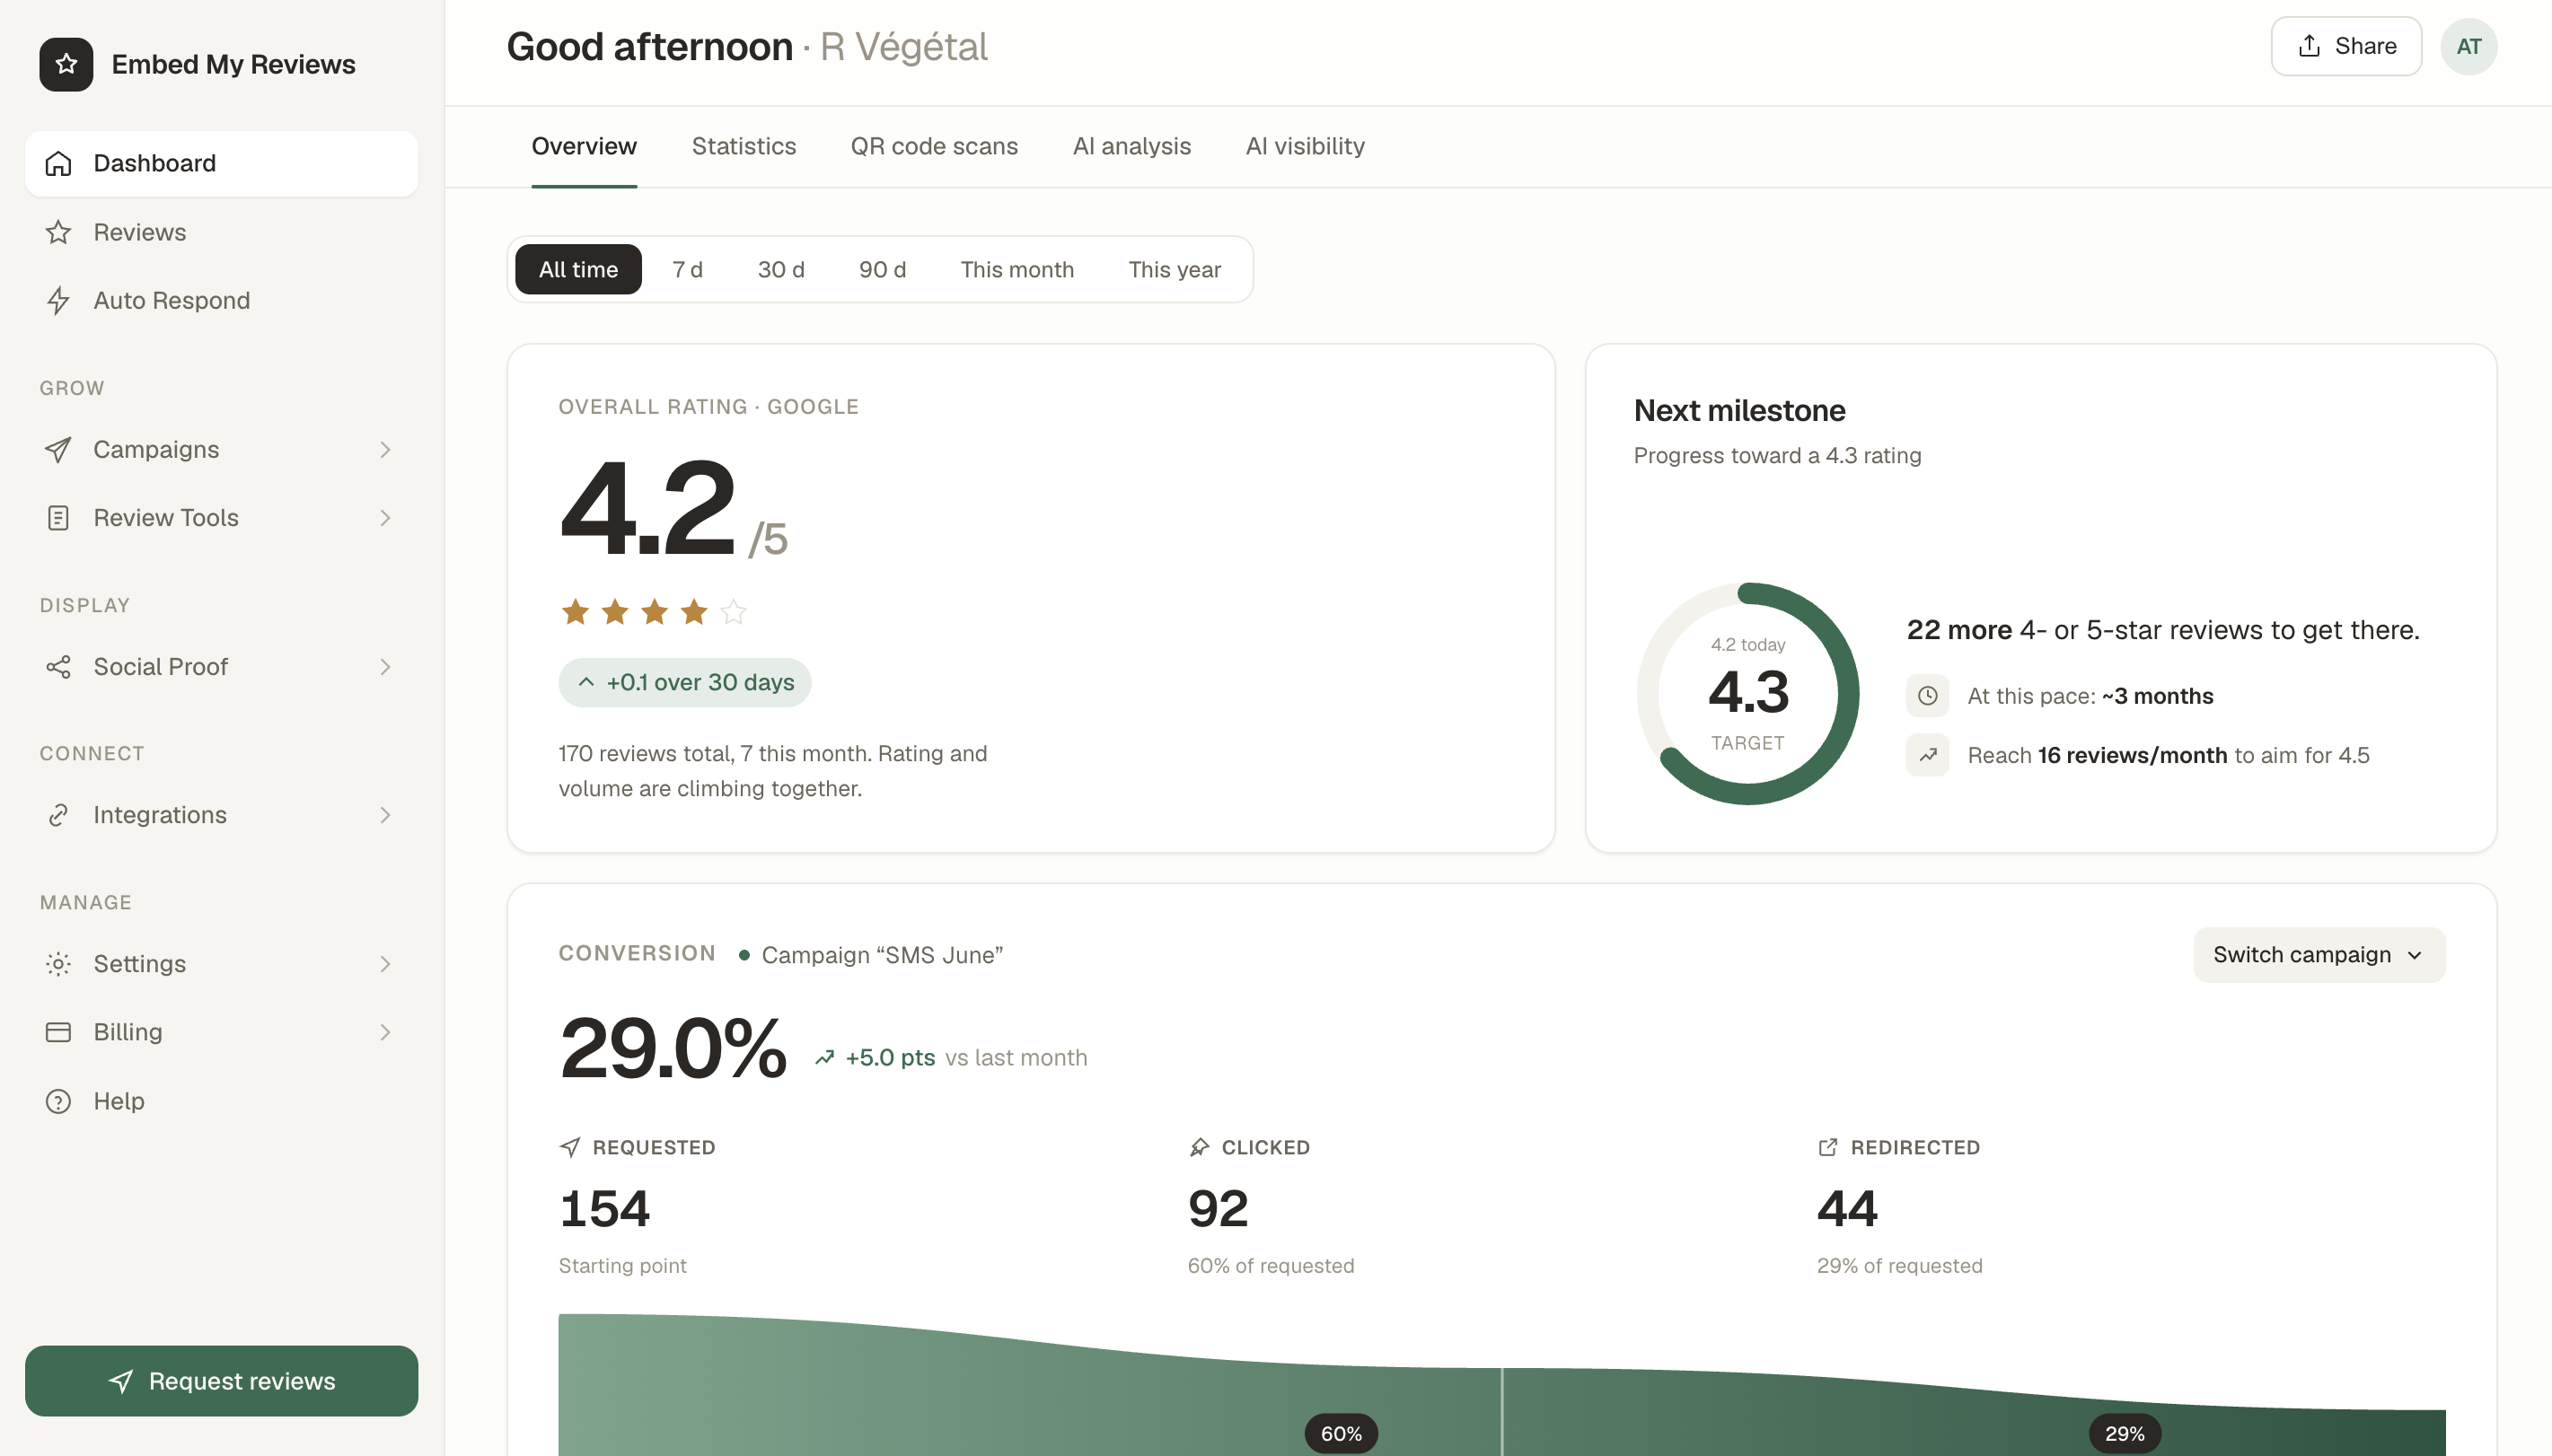Click the Share button

tap(2346, 46)
